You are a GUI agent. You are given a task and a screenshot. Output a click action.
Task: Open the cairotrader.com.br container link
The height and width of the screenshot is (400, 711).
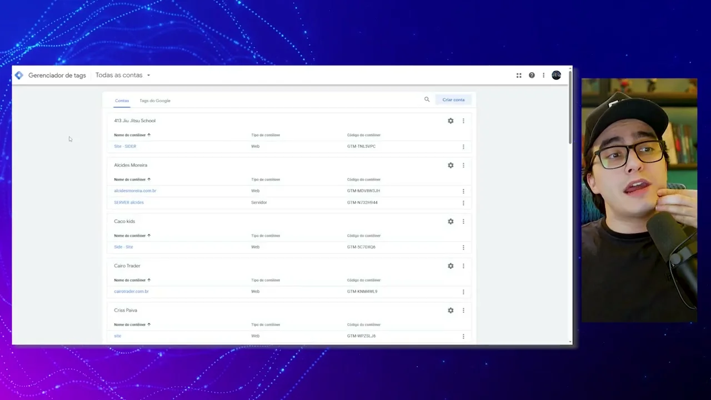[x=131, y=291]
